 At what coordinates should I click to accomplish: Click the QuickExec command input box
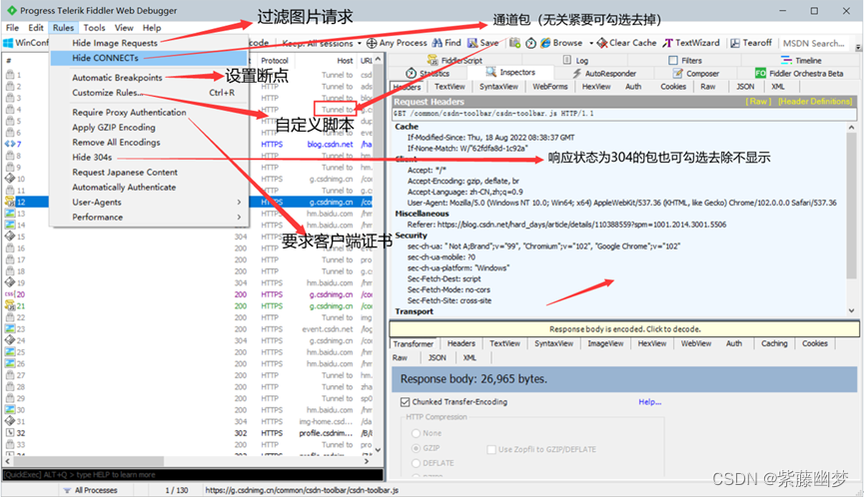[193, 474]
